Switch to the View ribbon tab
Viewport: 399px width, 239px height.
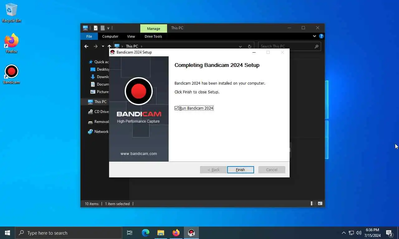tap(131, 36)
